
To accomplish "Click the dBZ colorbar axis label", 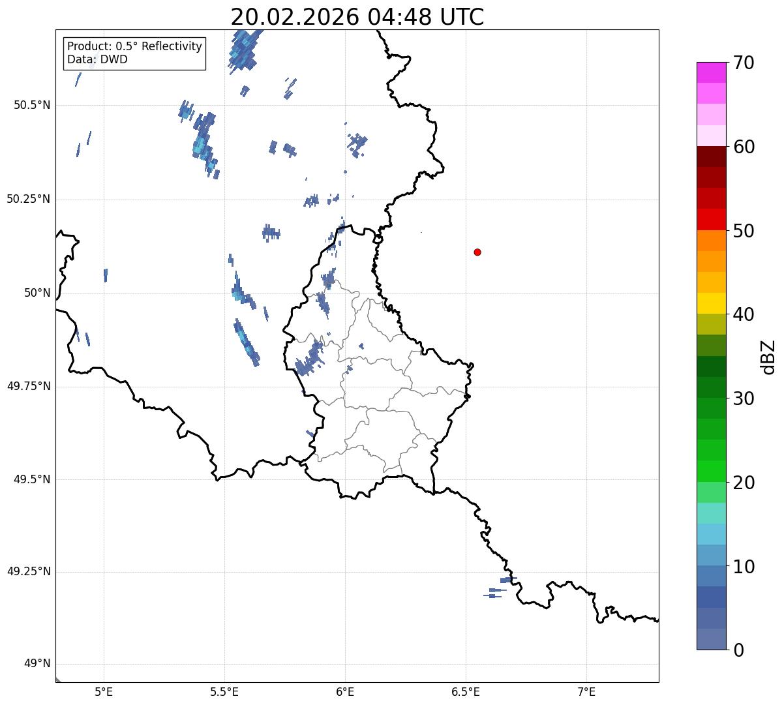I will pos(769,357).
